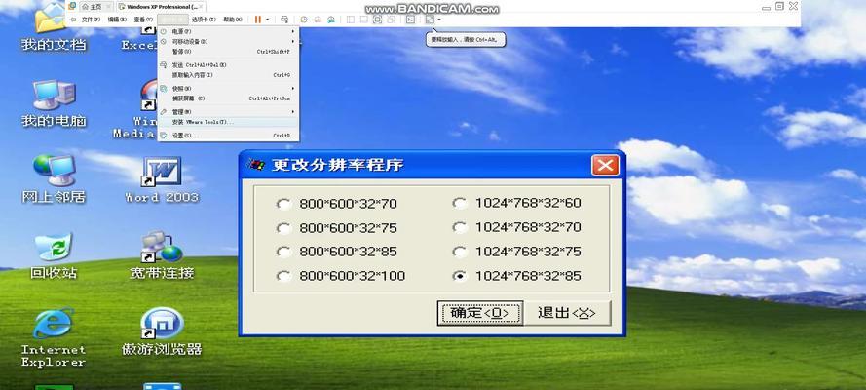Expand the 快照 snapshot submenu
Viewport: 866px width, 390px height.
228,89
